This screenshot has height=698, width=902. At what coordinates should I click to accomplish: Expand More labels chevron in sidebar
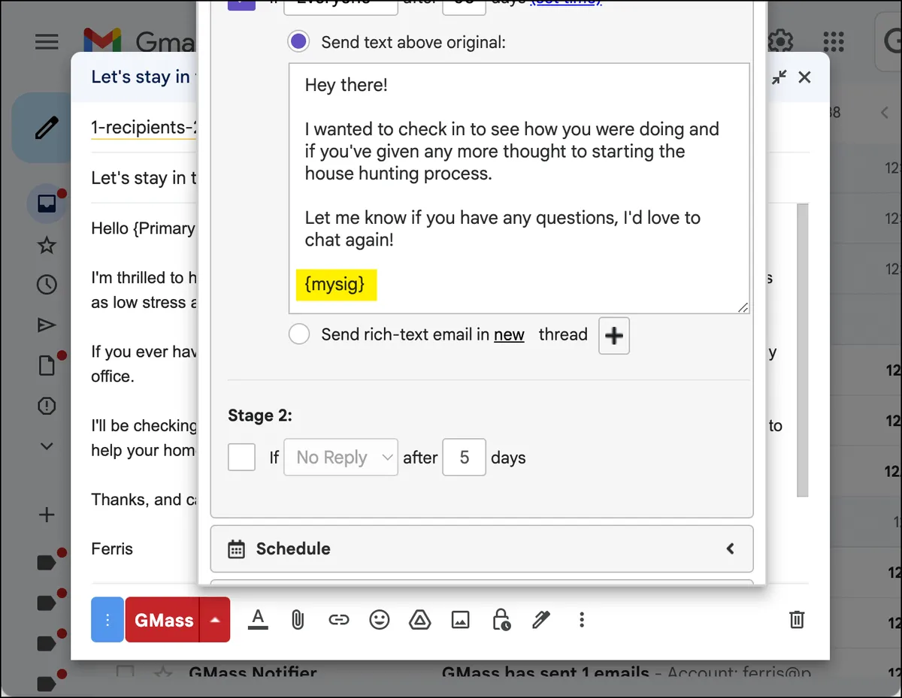point(47,446)
